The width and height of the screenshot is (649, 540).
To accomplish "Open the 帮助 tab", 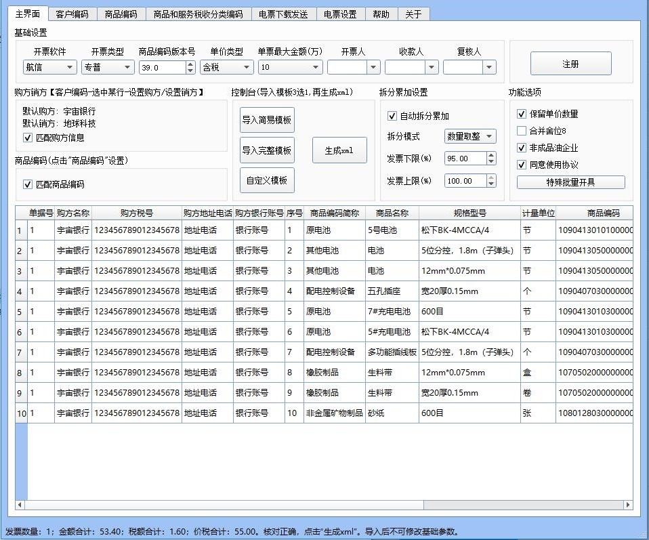I will [381, 12].
